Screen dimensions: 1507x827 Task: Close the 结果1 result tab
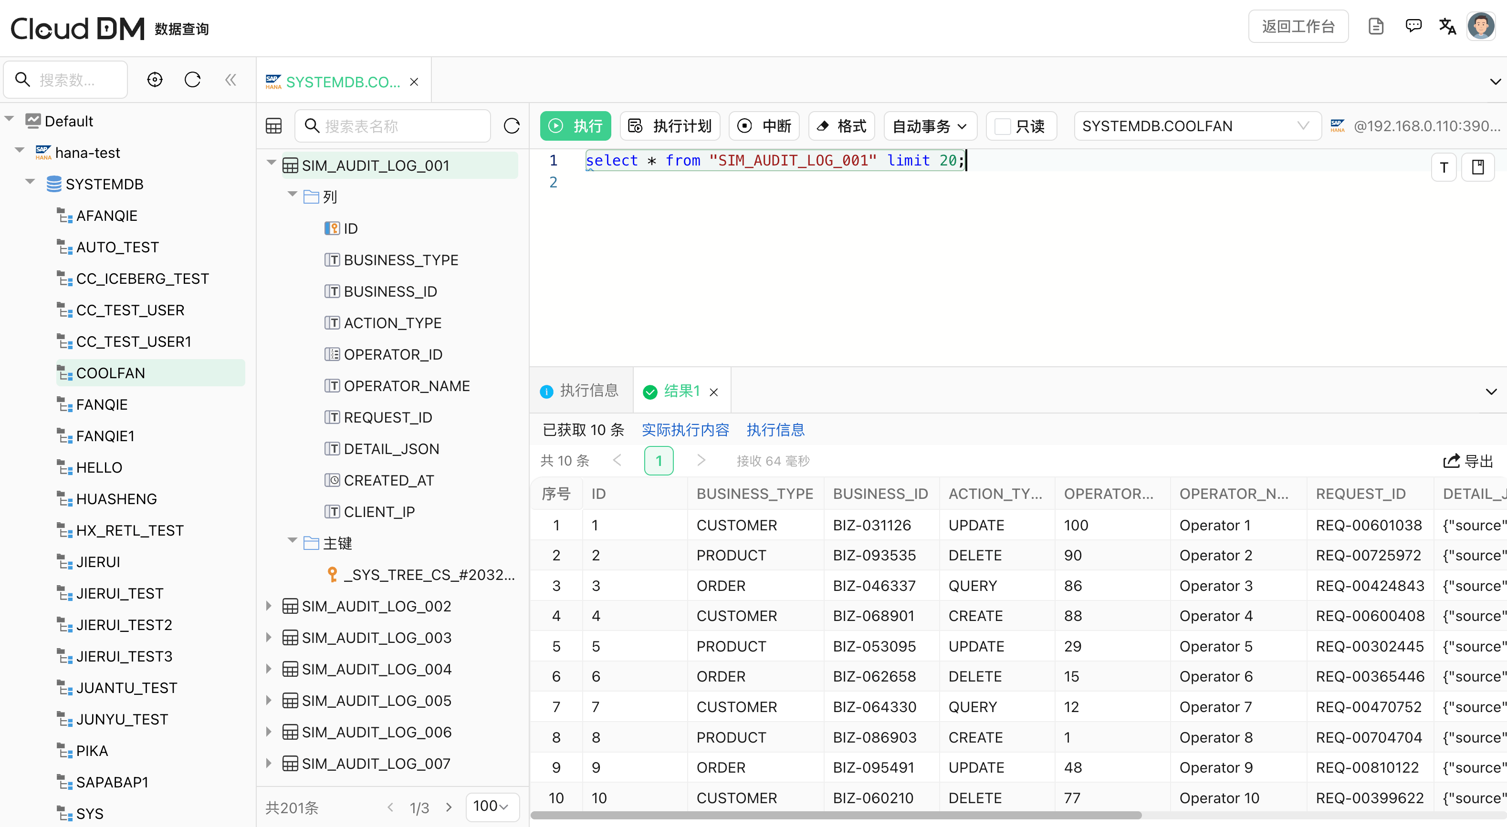pos(714,392)
